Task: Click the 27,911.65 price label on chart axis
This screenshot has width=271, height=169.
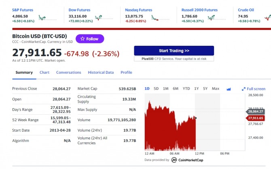Action: pos(255,118)
